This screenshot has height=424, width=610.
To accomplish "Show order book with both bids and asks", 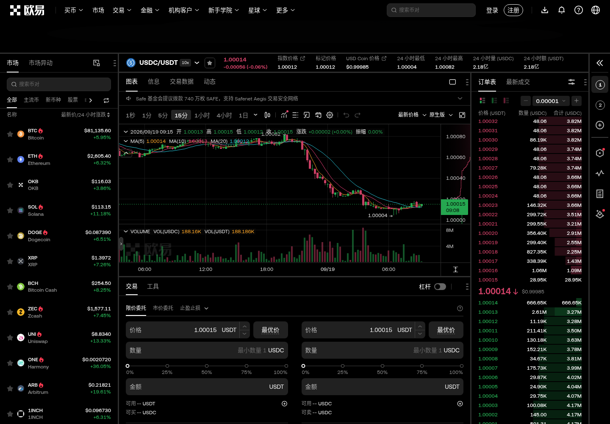I will coord(482,100).
